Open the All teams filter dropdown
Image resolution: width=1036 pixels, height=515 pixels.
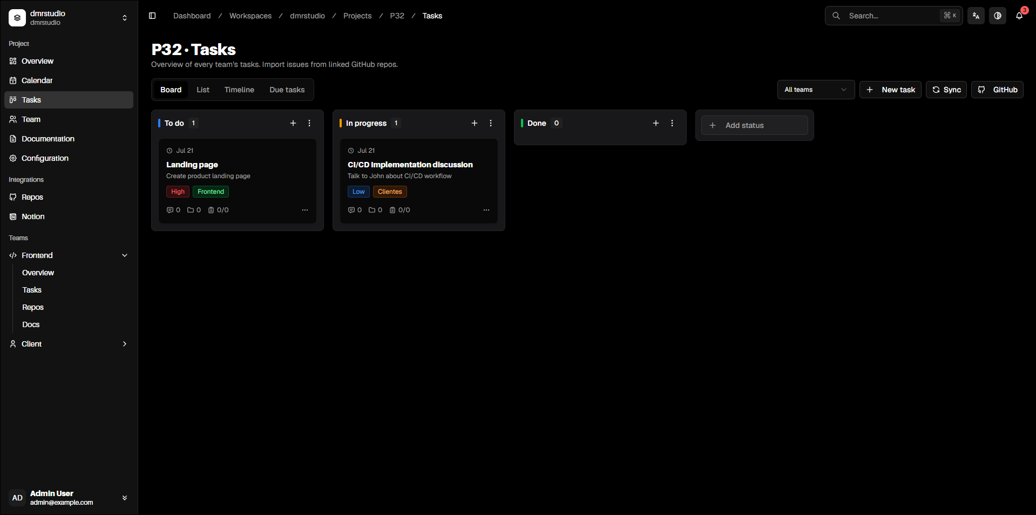point(816,90)
